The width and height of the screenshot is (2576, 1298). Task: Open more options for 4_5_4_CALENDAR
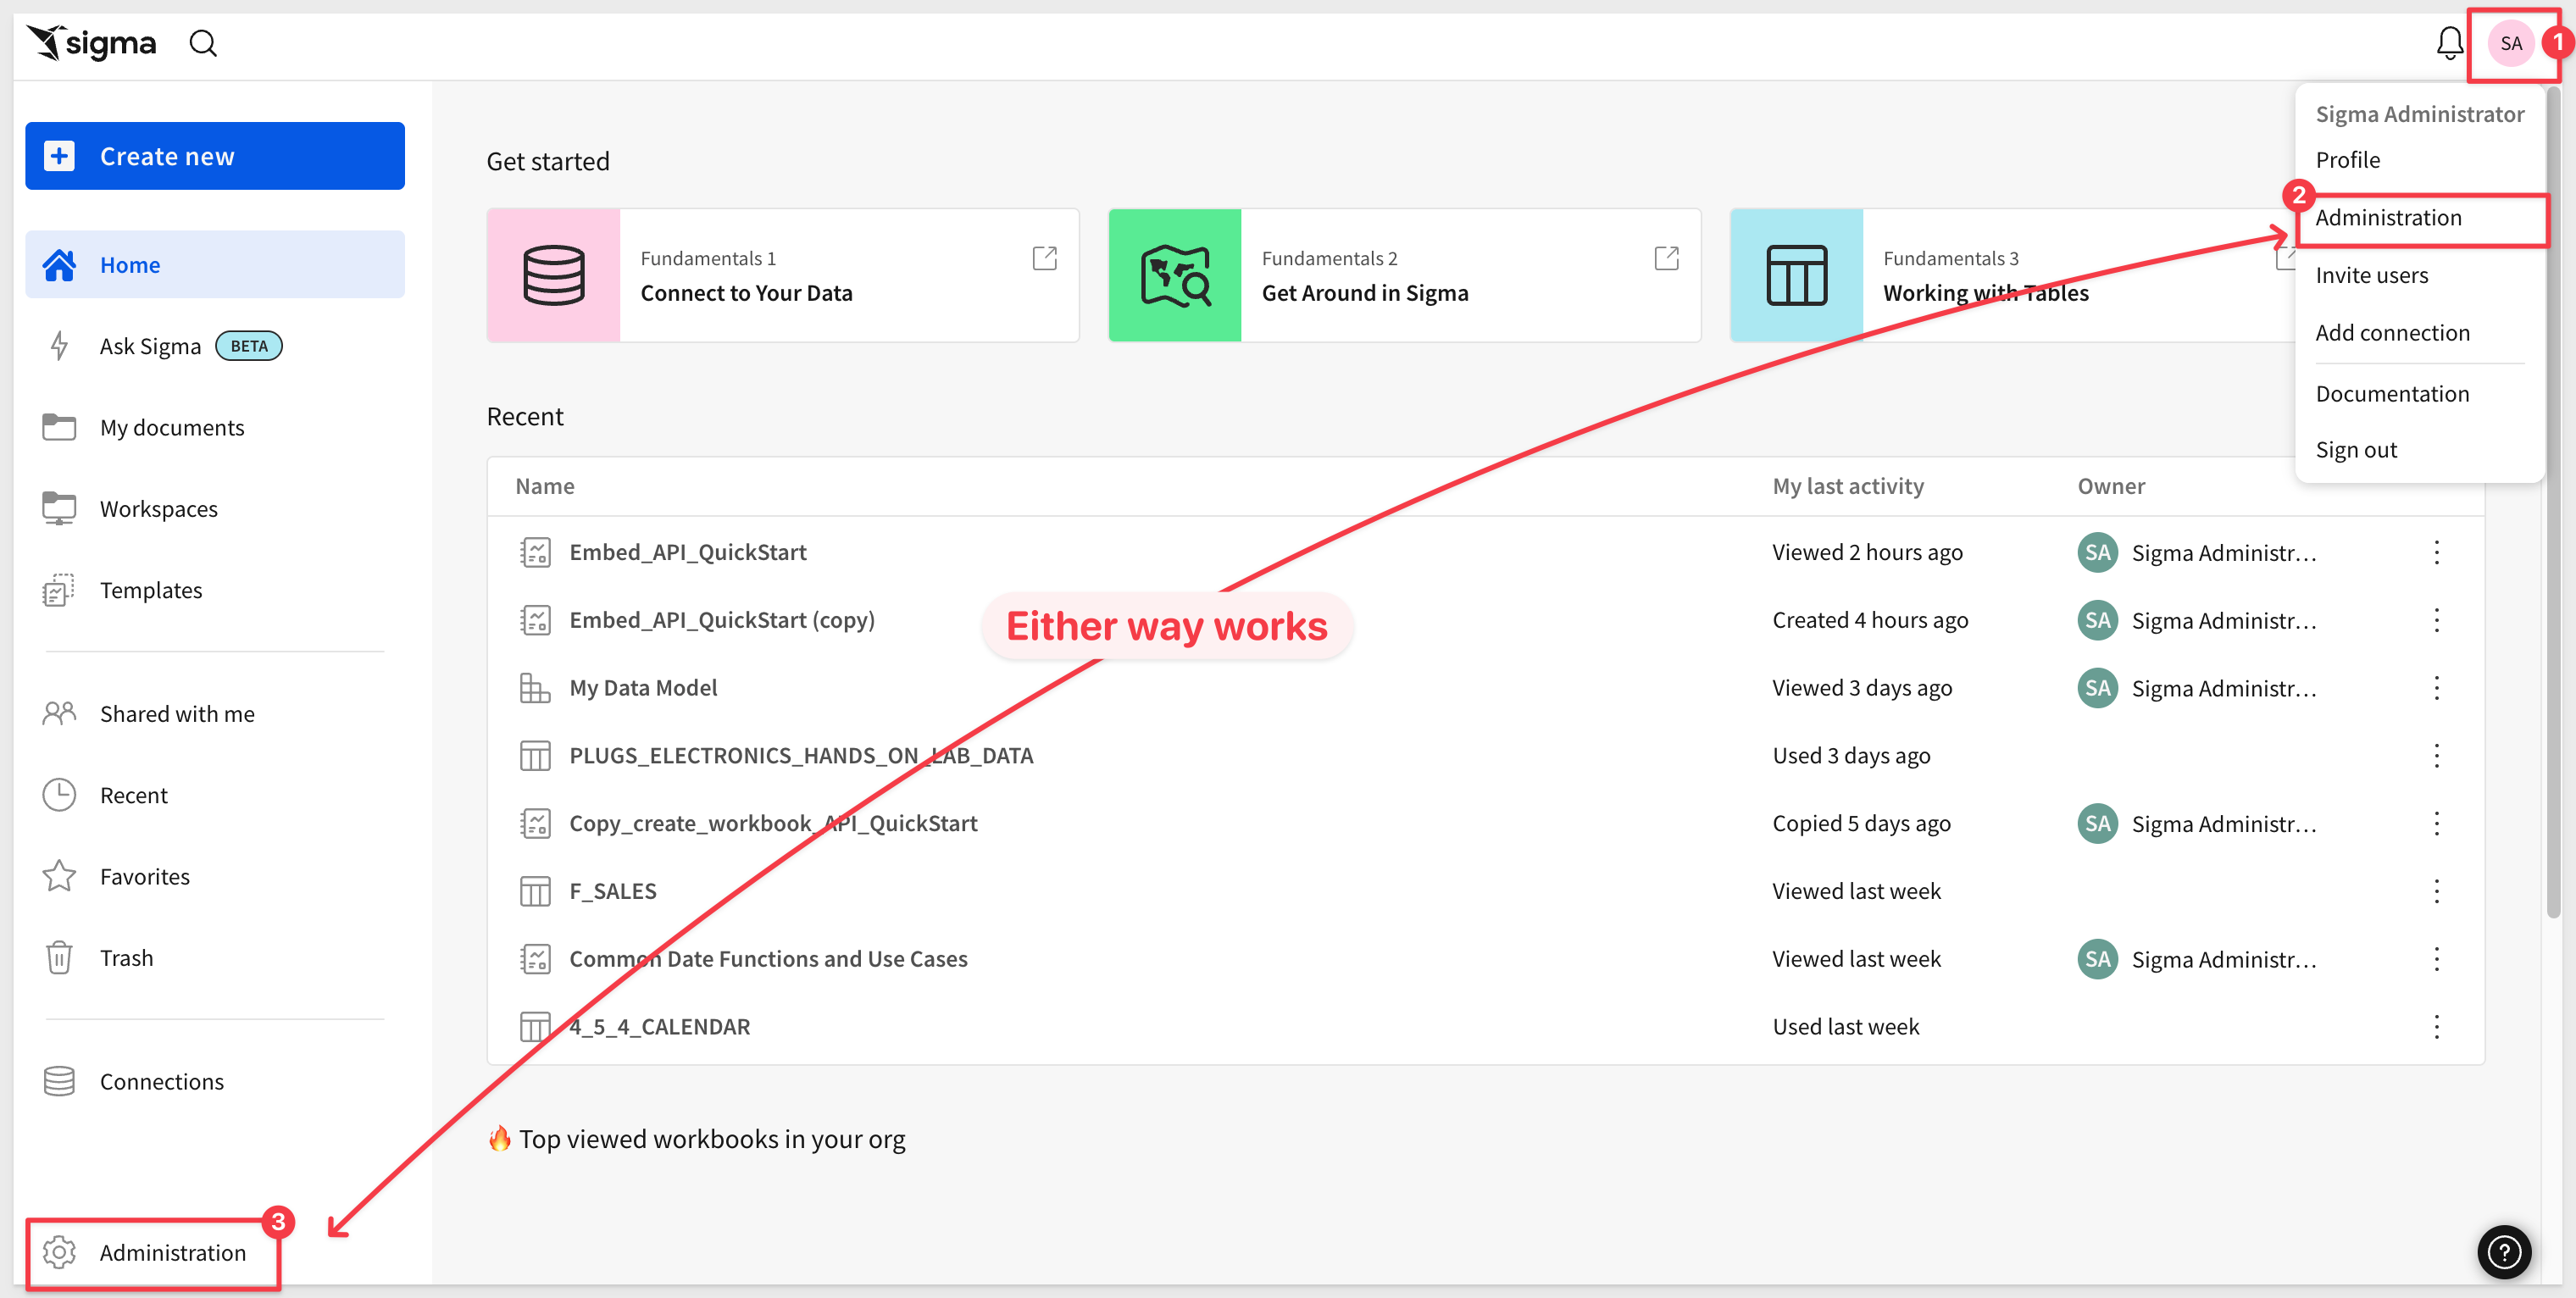click(x=2437, y=1027)
